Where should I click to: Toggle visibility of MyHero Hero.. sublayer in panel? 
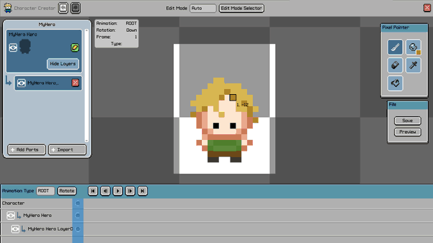[21, 83]
